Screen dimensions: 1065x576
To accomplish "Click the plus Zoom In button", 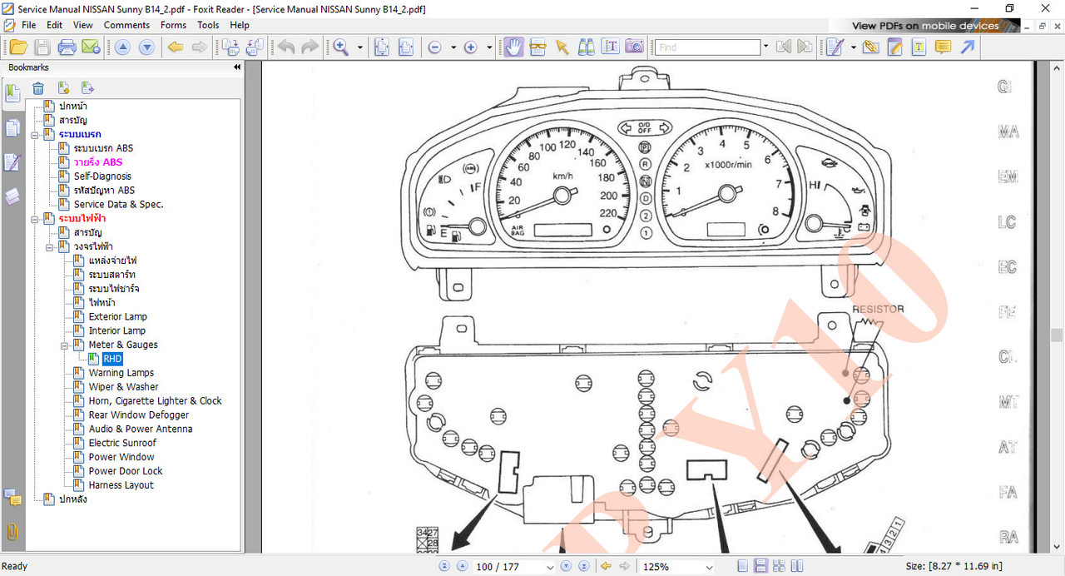I will pyautogui.click(x=470, y=47).
